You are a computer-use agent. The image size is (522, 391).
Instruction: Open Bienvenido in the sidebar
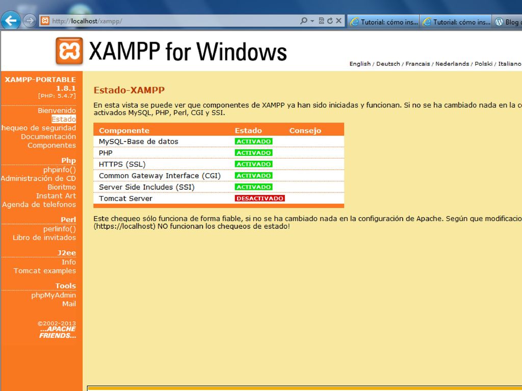[x=57, y=110]
